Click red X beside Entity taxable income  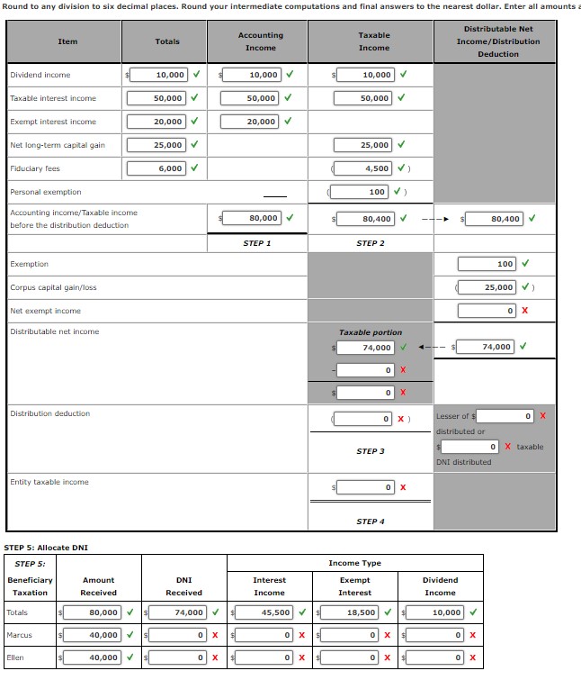(403, 487)
